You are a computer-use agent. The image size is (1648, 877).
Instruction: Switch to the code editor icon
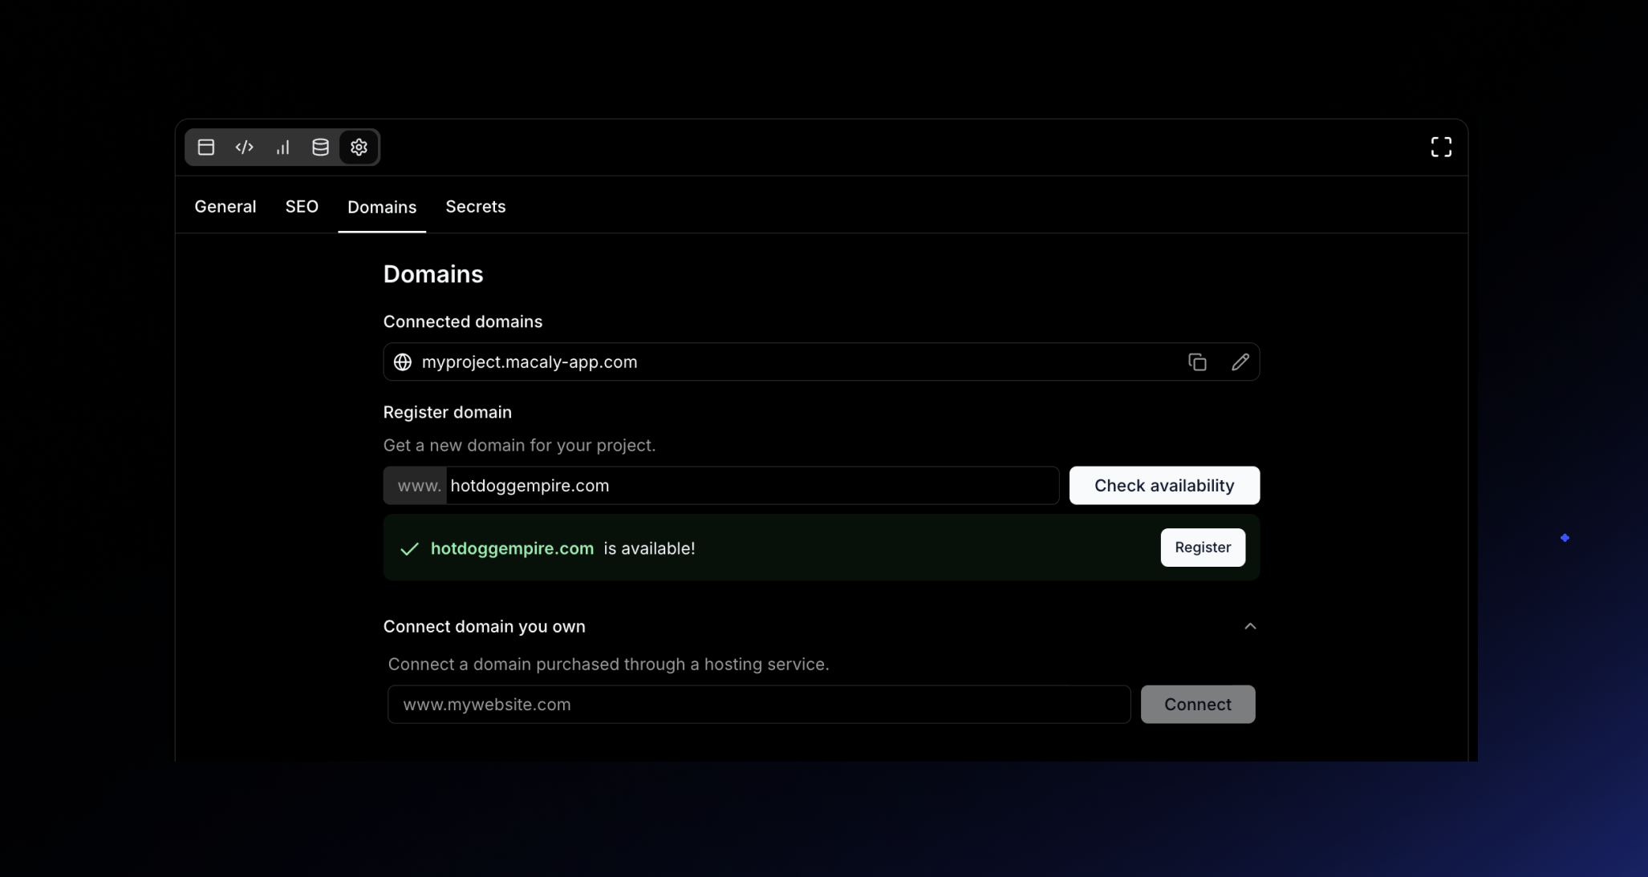[x=245, y=148]
